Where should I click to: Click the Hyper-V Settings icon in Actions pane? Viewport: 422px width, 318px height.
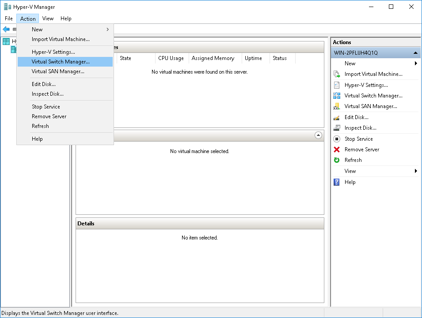(337, 85)
